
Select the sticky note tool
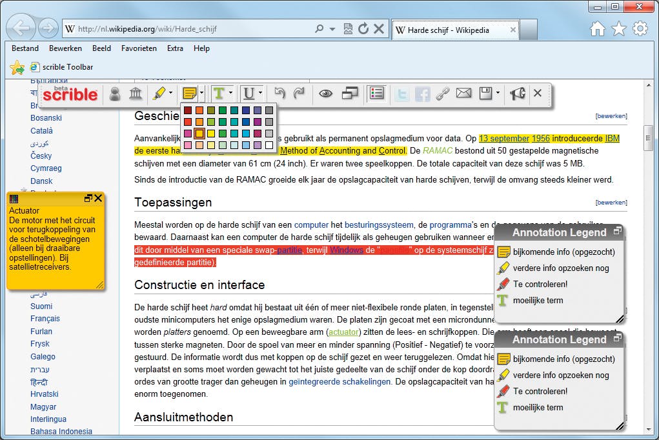(x=190, y=93)
